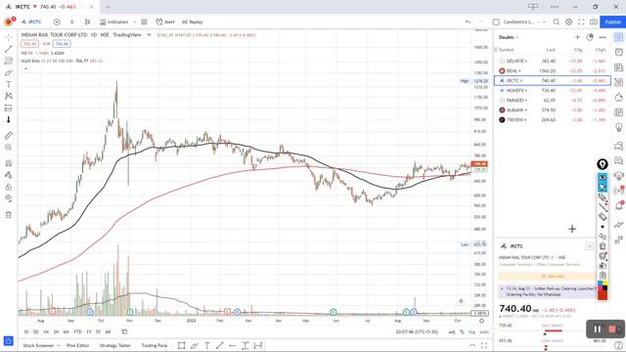Open the Alerts panel clock icon
626x352 pixels.
[x=619, y=52]
